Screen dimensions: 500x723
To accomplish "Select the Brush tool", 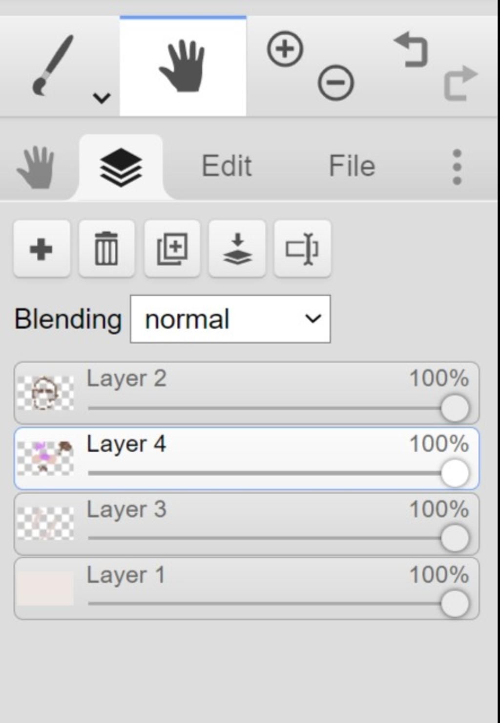I will pyautogui.click(x=53, y=65).
